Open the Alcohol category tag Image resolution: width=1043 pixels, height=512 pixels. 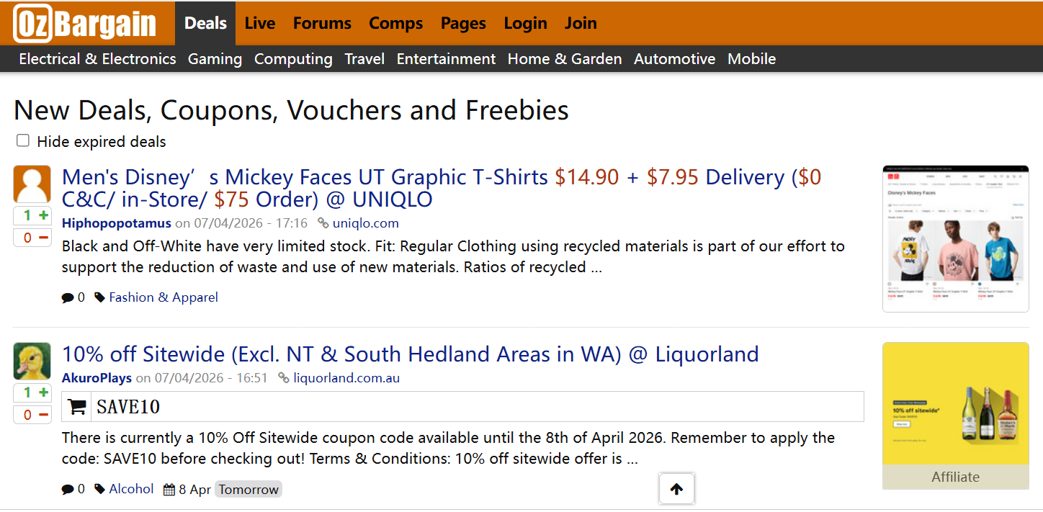(x=131, y=489)
